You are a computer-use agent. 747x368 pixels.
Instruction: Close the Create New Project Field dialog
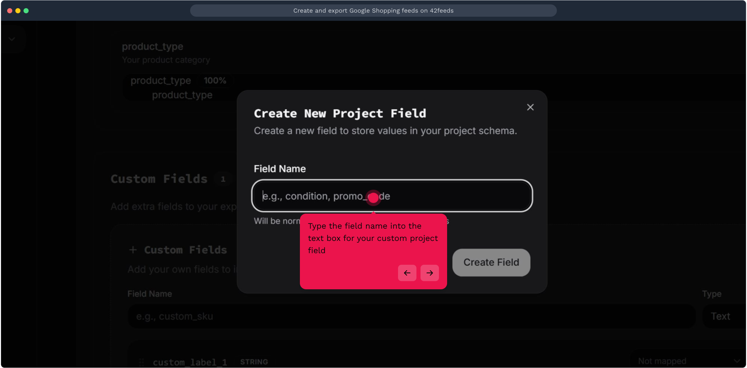530,107
